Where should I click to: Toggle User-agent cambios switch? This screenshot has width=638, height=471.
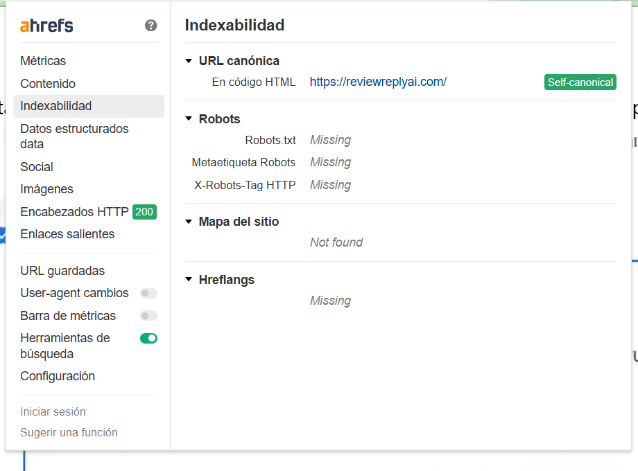pos(148,294)
